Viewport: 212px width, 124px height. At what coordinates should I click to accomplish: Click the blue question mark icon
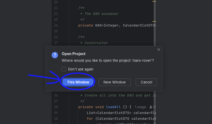click(x=55, y=55)
